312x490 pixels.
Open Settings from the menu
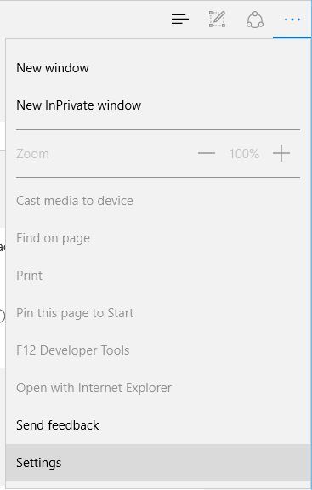point(156,463)
